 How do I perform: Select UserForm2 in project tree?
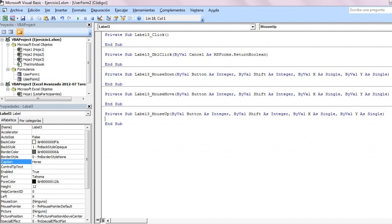[31, 79]
